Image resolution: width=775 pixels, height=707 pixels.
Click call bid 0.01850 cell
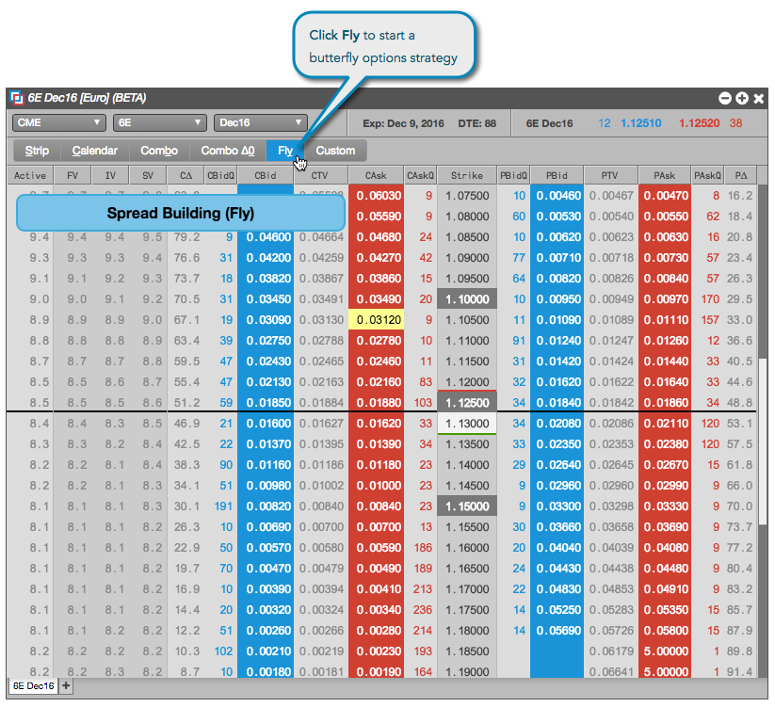click(266, 403)
